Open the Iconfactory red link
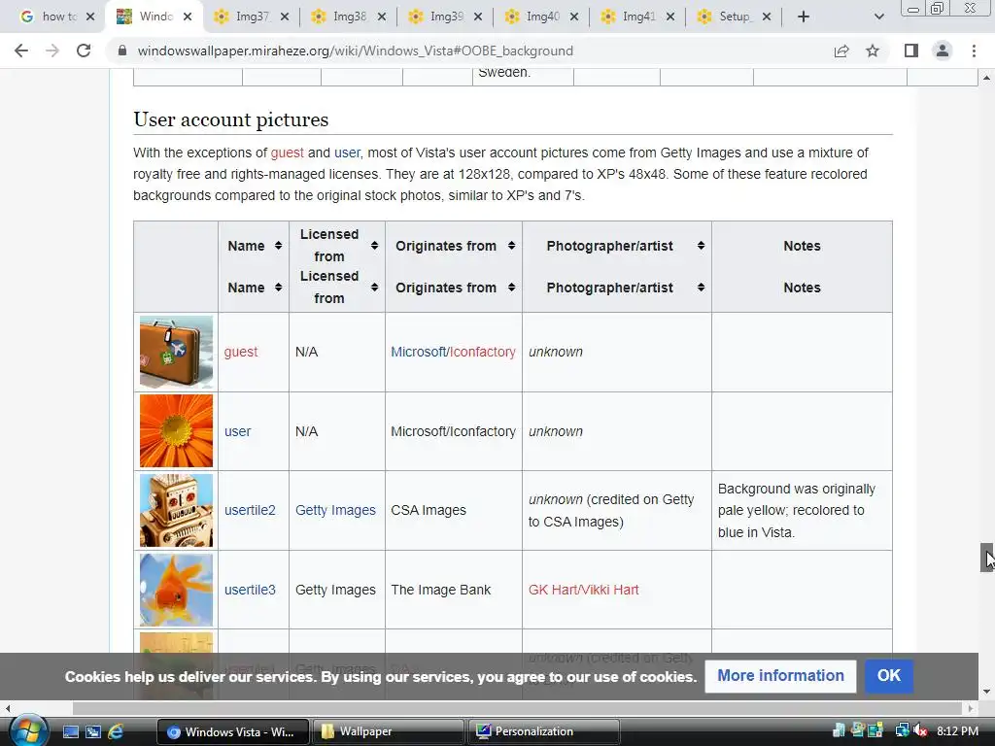 (482, 352)
